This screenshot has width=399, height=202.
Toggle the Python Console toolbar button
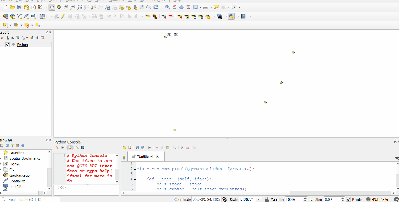231,16
